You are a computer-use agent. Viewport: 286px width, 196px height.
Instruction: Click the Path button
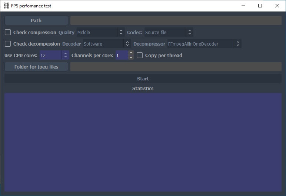(x=36, y=20)
